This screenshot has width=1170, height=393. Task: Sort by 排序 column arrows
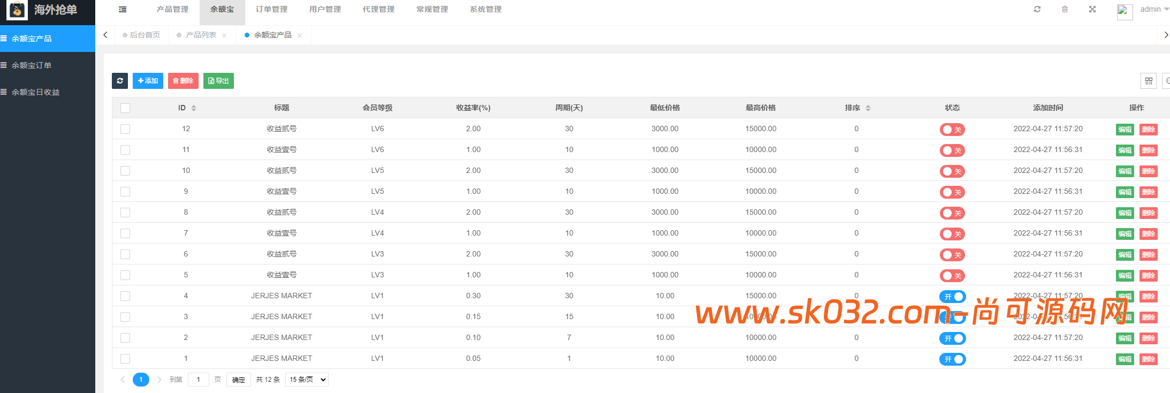pos(868,108)
